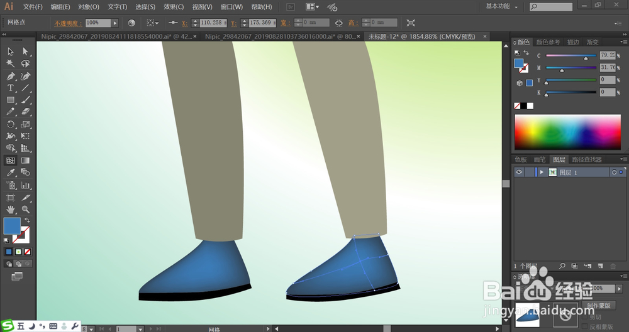Select the black arrow Selection tool
This screenshot has width=629, height=332.
(x=11, y=51)
